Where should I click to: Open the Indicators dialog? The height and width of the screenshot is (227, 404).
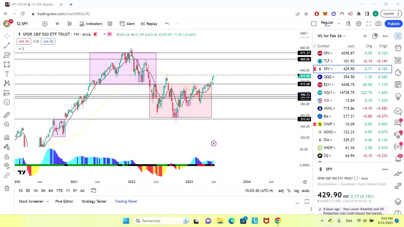point(91,24)
